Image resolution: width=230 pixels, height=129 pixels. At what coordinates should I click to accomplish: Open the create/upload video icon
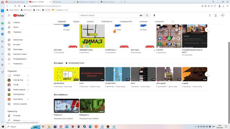point(210,15)
